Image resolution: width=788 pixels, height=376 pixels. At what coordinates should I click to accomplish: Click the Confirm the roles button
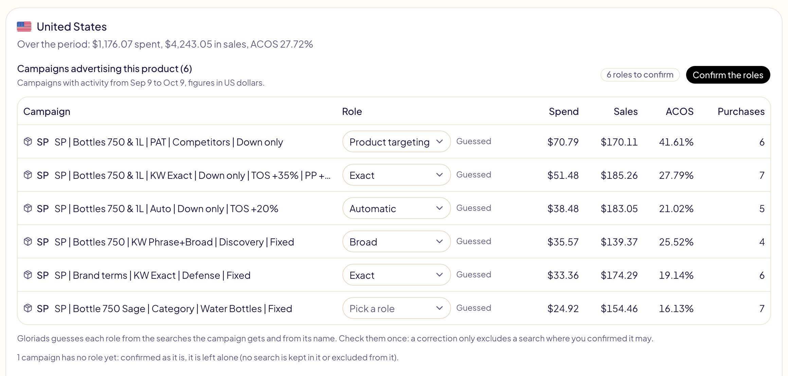pos(728,75)
